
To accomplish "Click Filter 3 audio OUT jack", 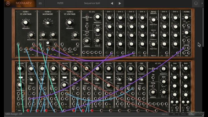I will click(x=78, y=44).
